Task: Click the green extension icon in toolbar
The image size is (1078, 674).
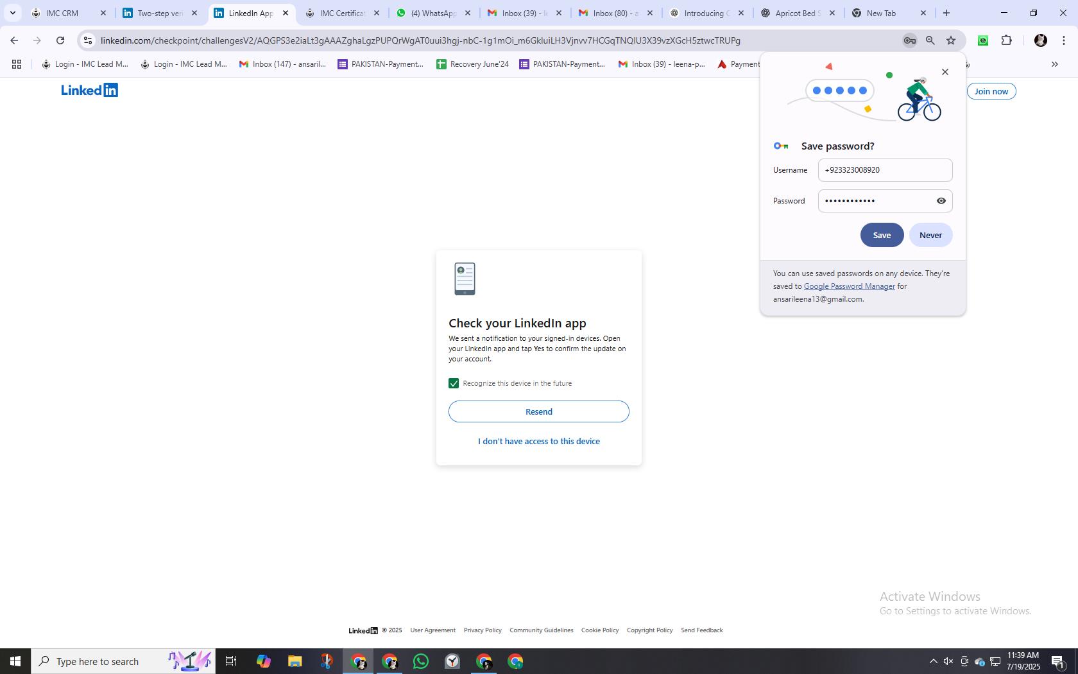Action: point(982,40)
